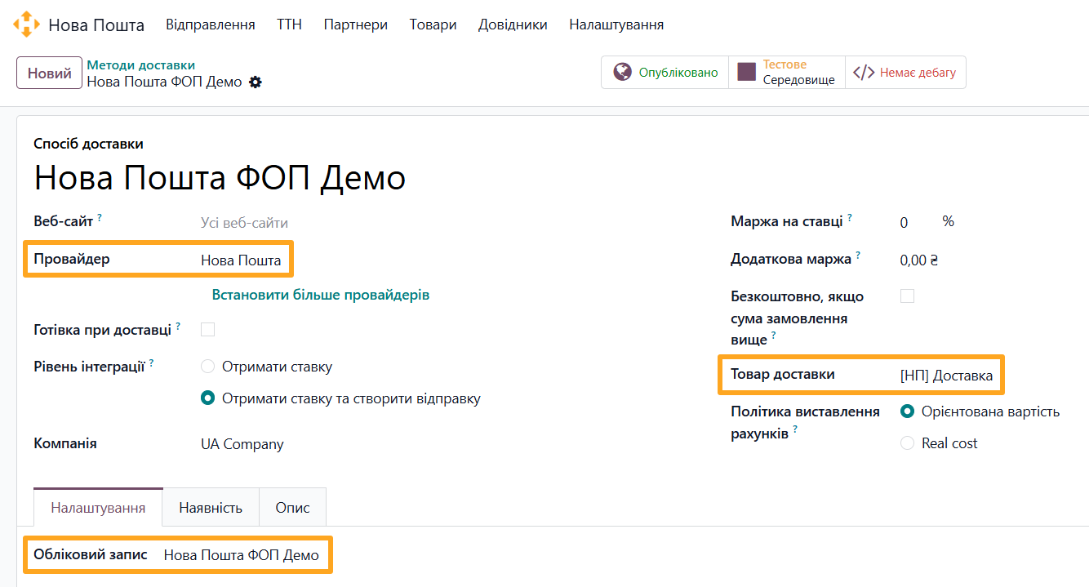Viewport: 1089px width, 587px height.
Task: Open the Провайдер dropdown showing Нова Пошта
Action: pyautogui.click(x=241, y=260)
